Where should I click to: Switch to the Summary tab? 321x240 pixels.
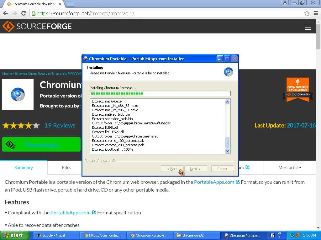click(24, 167)
